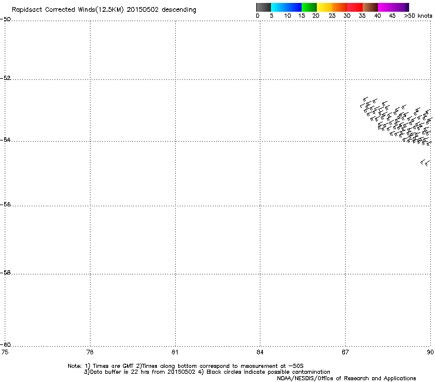The image size is (435, 382).
Task: Click the latitude label '-58'
Action: click(x=5, y=273)
